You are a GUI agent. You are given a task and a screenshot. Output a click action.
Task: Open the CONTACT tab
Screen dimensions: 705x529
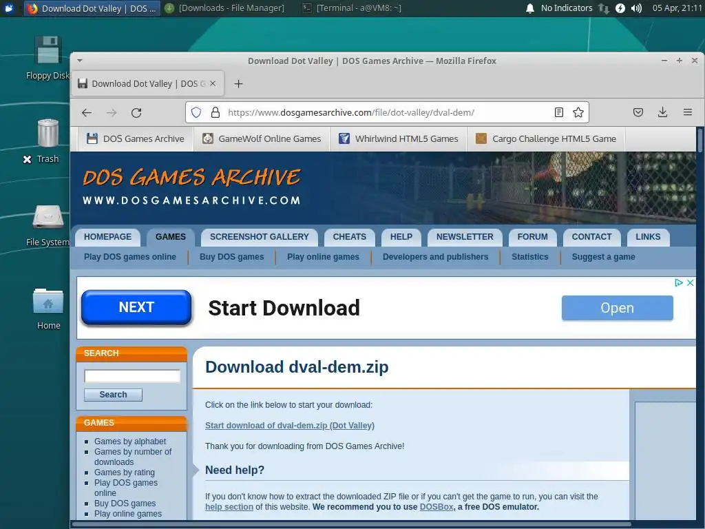pos(591,237)
